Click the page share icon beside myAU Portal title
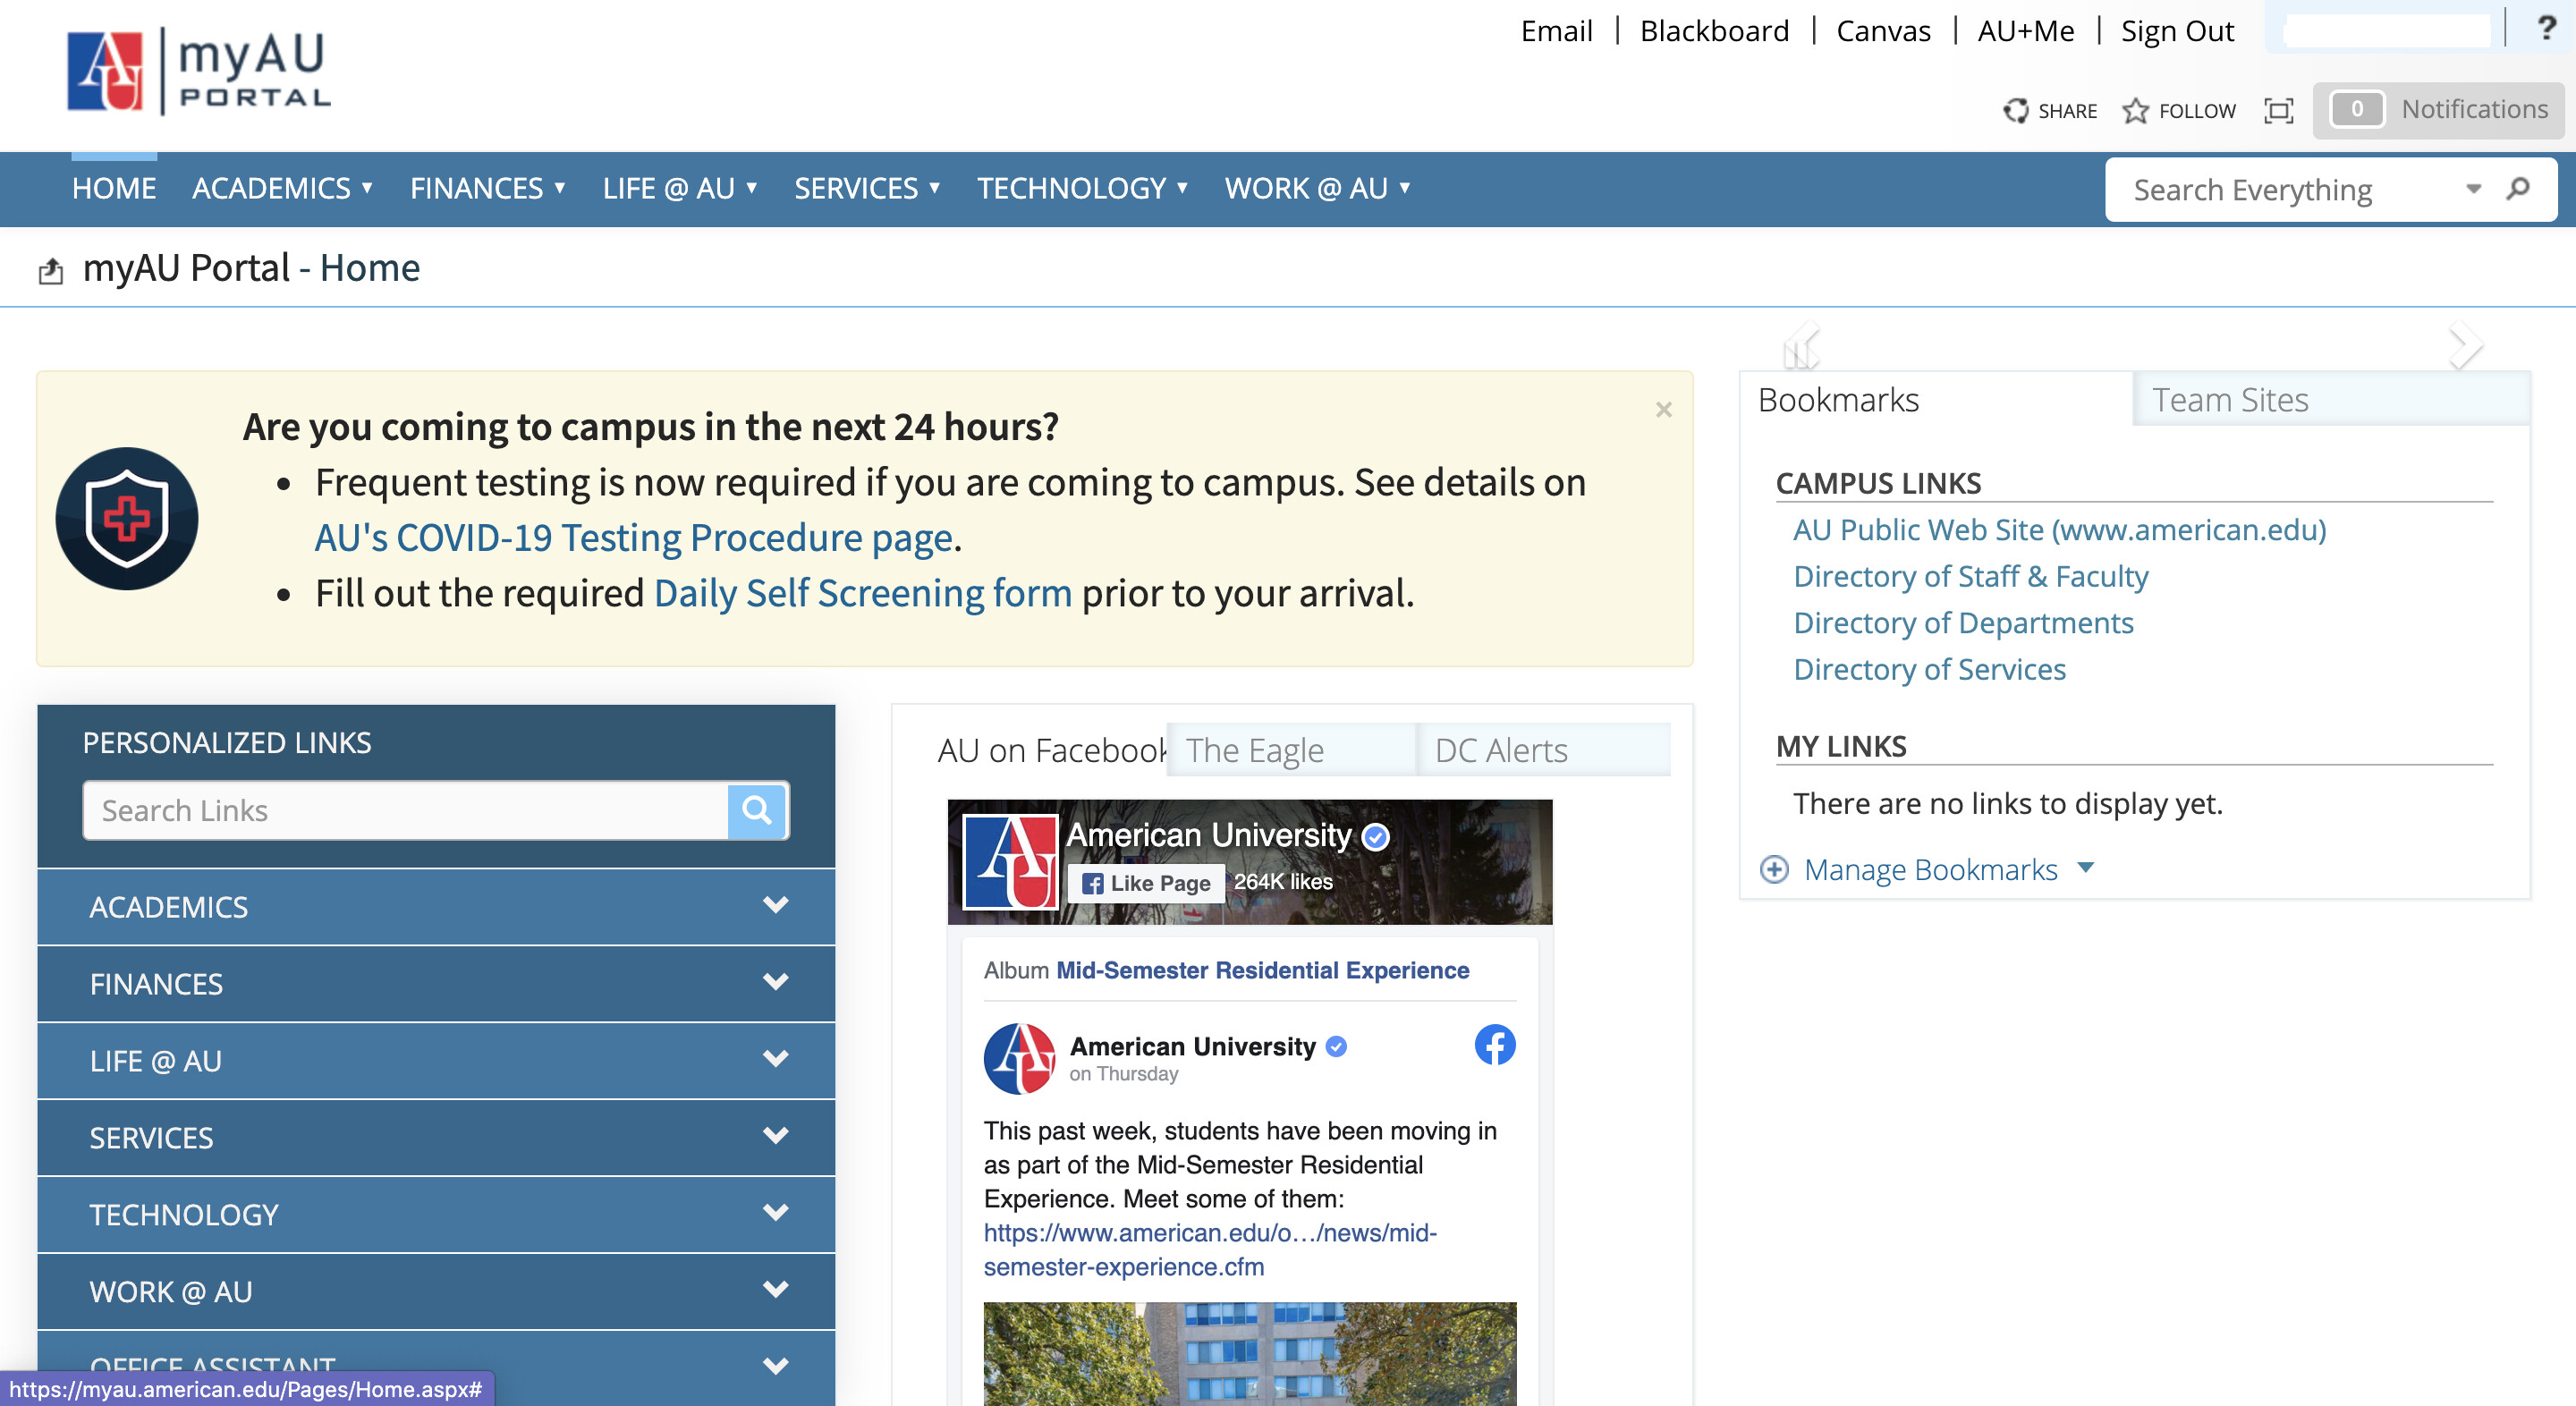2576x1406 pixels. click(51, 271)
